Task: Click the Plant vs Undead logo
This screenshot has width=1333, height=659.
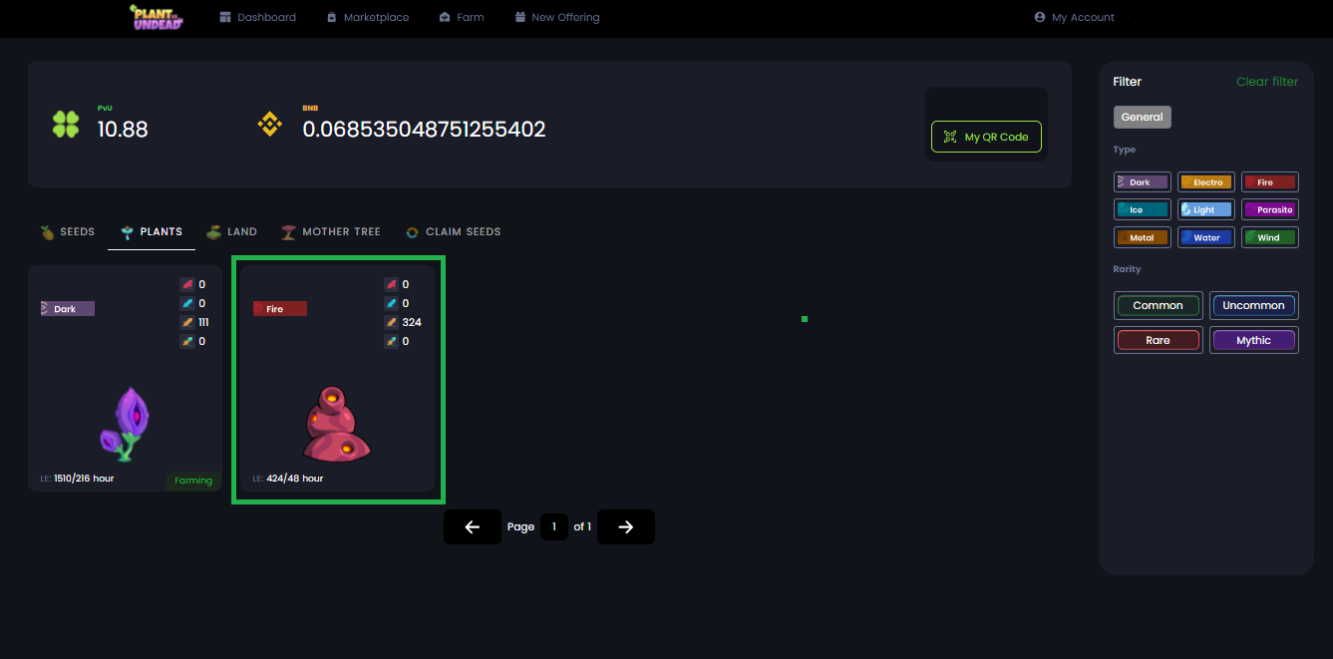Action: 157,17
